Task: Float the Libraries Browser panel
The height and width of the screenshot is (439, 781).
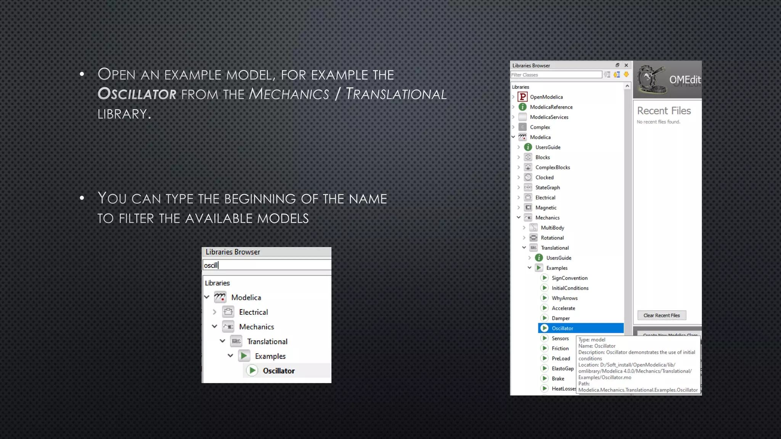Action: pos(617,65)
